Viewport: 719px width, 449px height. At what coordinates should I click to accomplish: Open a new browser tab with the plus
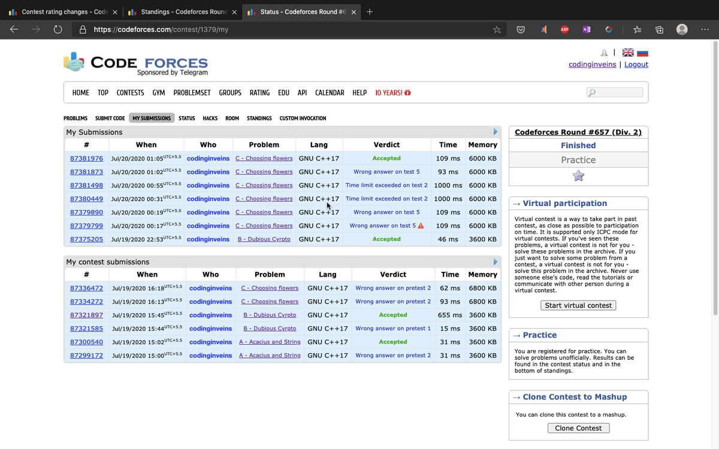(370, 12)
